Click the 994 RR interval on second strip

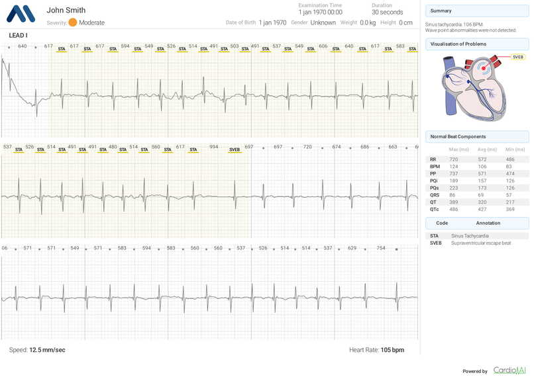(x=213, y=147)
